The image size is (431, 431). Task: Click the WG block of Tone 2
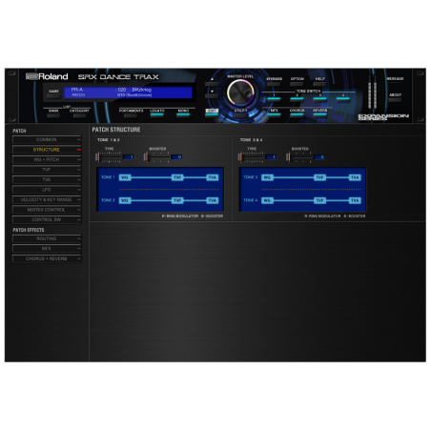[125, 200]
